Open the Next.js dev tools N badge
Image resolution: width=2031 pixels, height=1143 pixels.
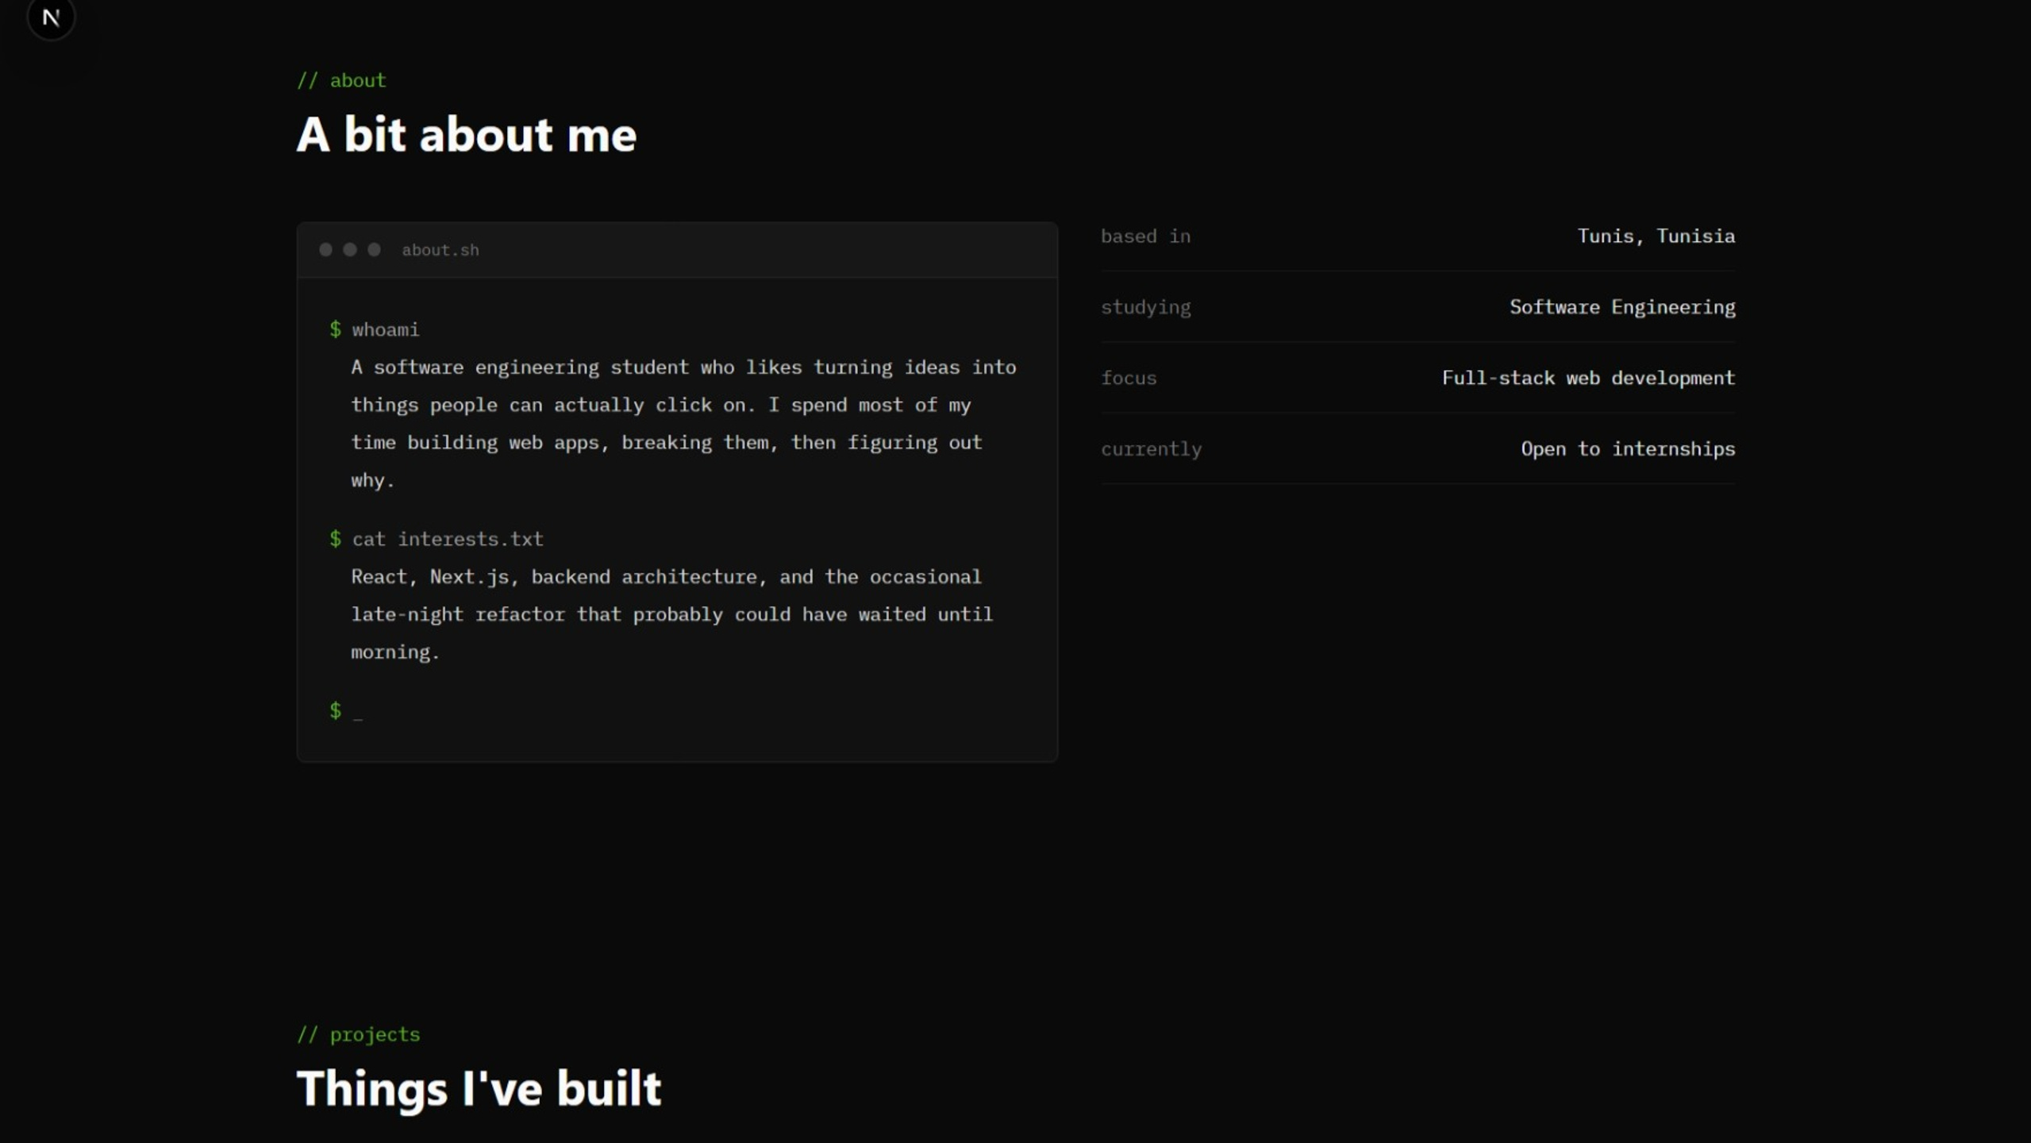51,17
